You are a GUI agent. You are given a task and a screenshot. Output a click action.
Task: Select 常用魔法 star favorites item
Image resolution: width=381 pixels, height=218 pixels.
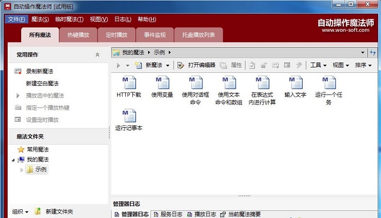click(21, 149)
